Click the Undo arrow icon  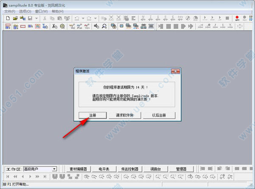pos(77,18)
